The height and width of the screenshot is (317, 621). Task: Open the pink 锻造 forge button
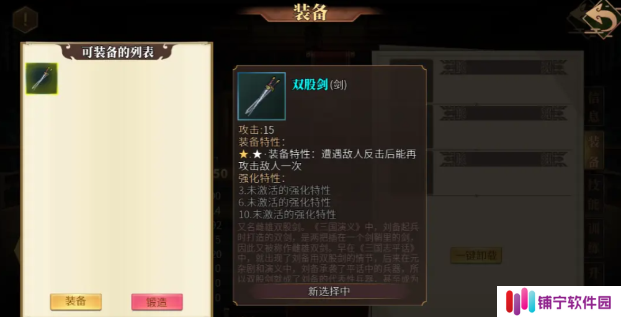point(157,302)
